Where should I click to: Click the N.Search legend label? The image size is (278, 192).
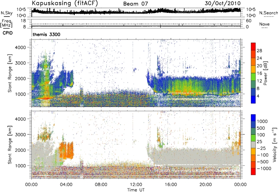click(x=269, y=13)
